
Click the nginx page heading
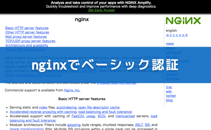[x=82, y=19]
